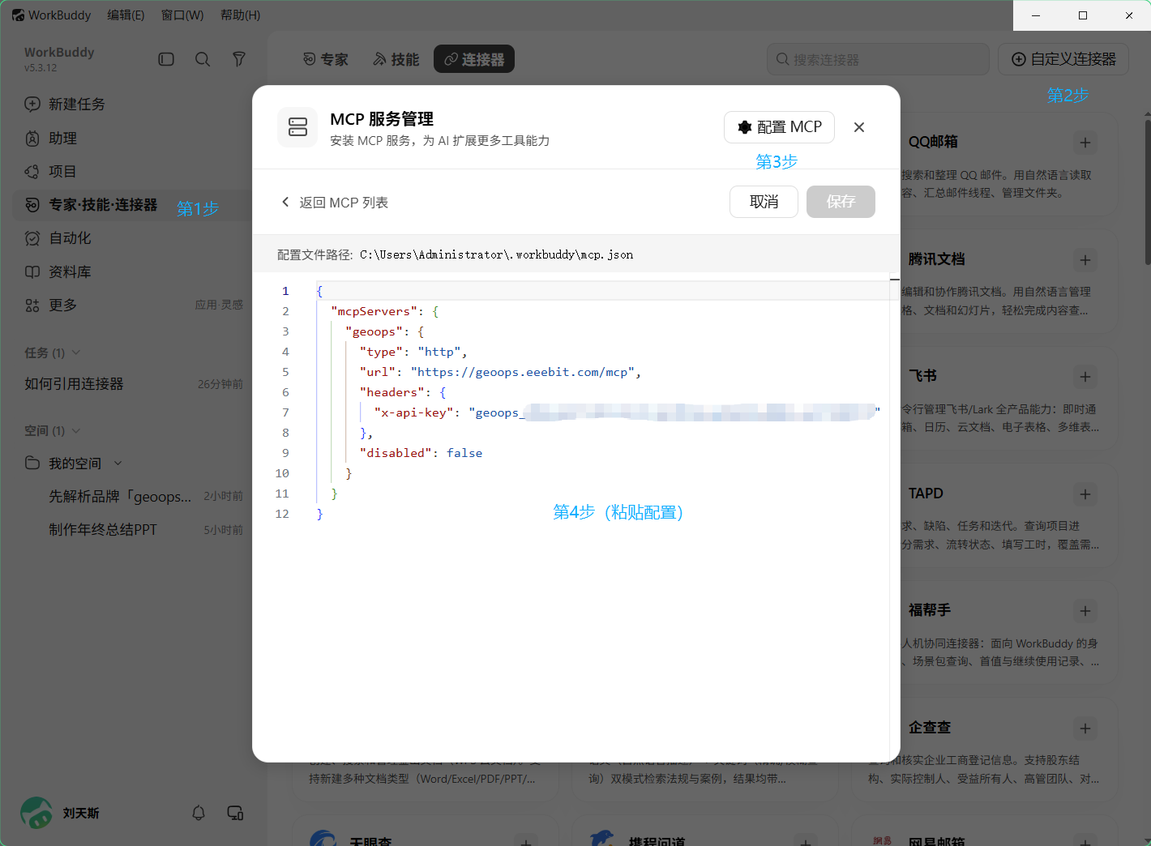1151x846 pixels.
Task: Click the MCP server icon in dialog header
Action: (x=297, y=127)
